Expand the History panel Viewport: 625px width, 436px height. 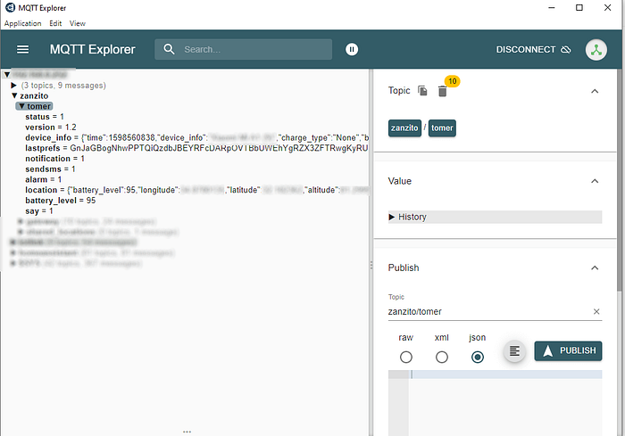coord(495,217)
